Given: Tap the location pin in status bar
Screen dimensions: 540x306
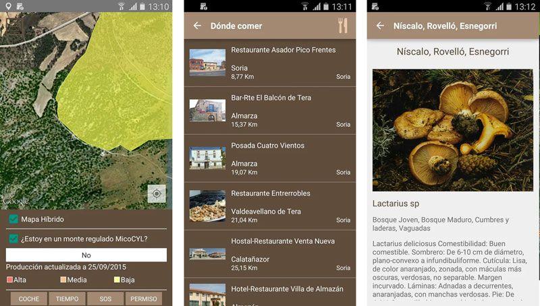Looking at the screenshot, I should 7,6.
